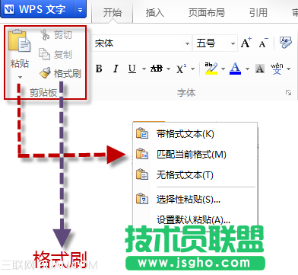Choose 无格式文本(T) paste option
Viewport: 298px width, 275px height.
click(x=195, y=175)
